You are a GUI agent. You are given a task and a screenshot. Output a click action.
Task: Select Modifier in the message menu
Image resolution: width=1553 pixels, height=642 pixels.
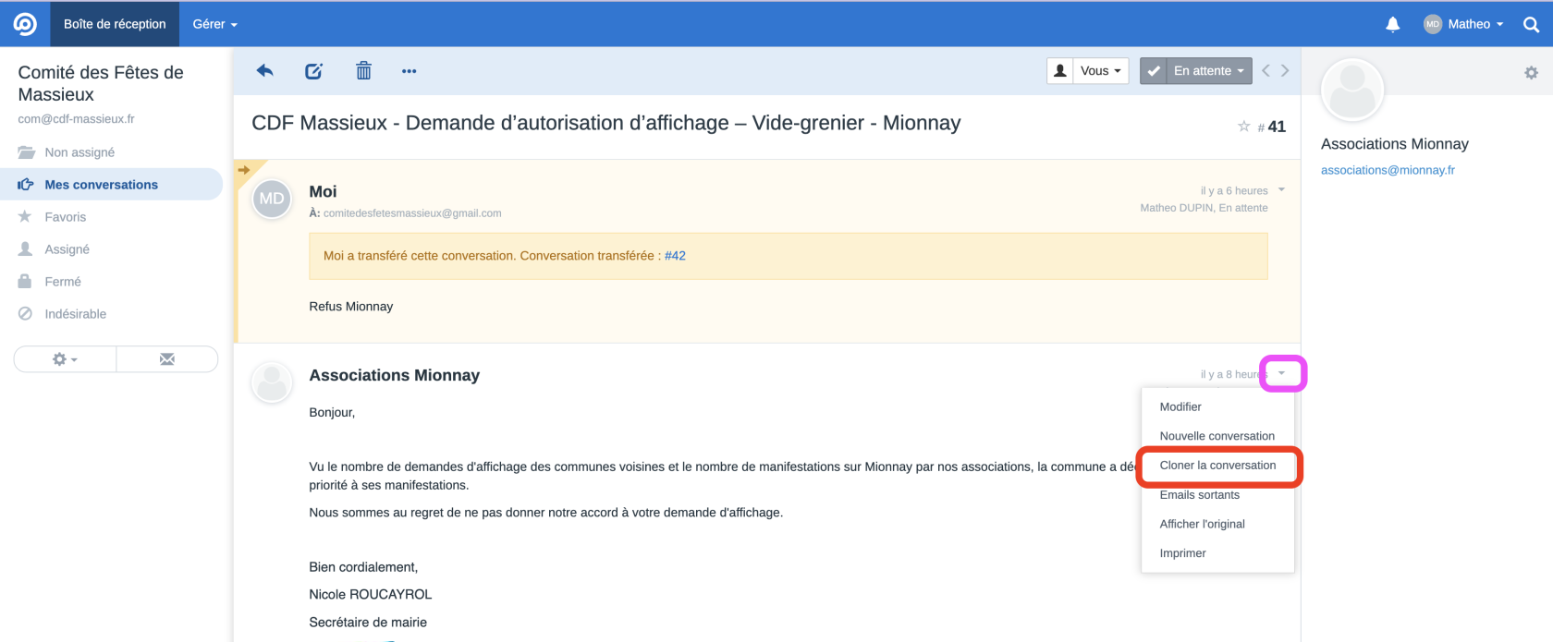pyautogui.click(x=1217, y=406)
